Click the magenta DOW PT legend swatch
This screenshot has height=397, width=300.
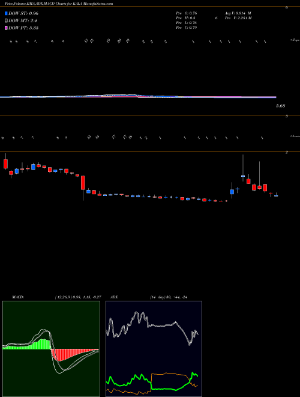(x=7, y=28)
